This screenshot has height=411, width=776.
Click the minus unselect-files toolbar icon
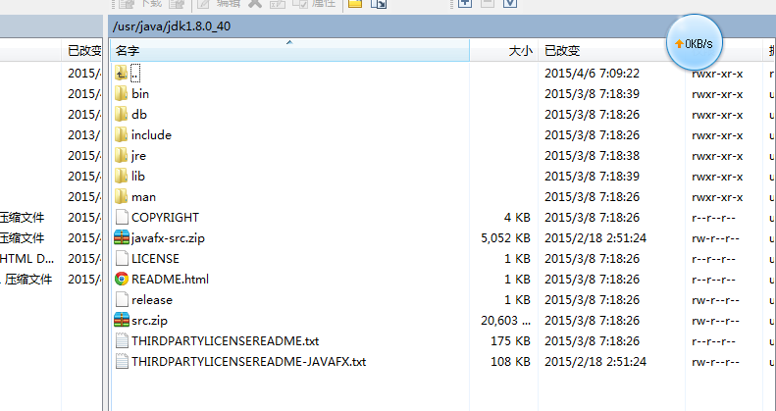pyautogui.click(x=488, y=3)
